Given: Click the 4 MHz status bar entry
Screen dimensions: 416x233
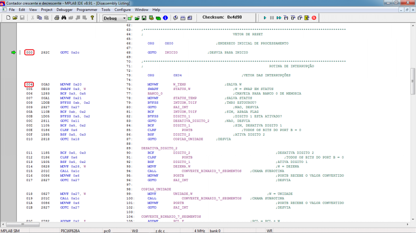Looking at the screenshot, I should [x=199, y=231].
